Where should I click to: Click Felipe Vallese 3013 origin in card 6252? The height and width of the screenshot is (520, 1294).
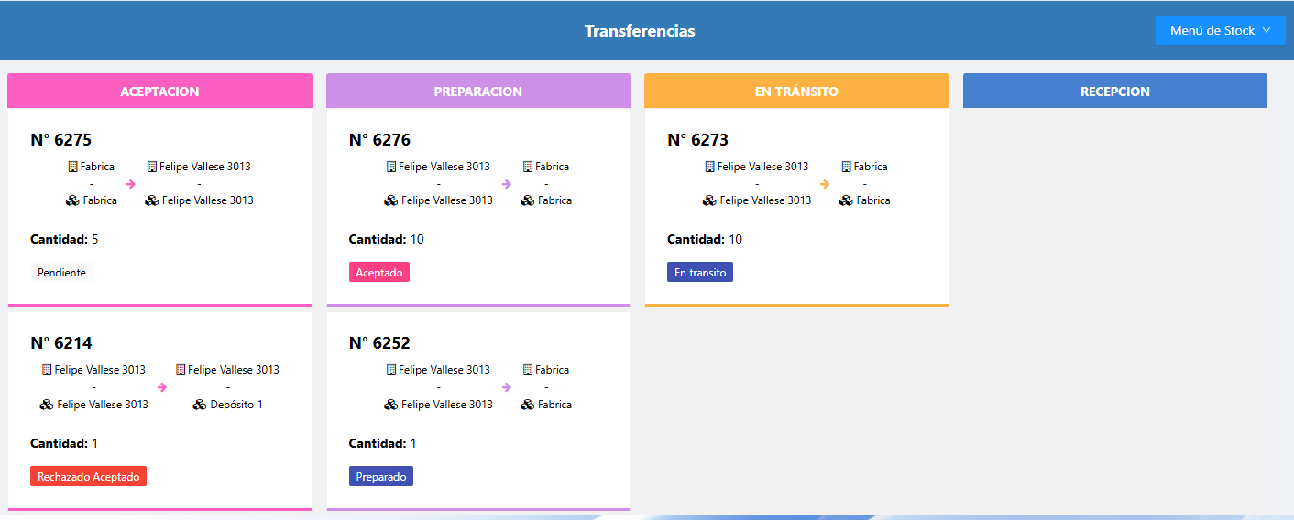click(x=444, y=370)
